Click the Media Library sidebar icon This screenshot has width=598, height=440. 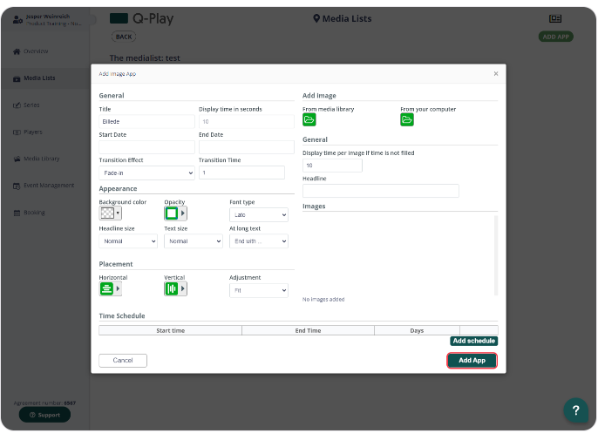tap(17, 159)
